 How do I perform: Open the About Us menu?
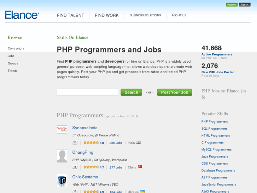(x=179, y=15)
